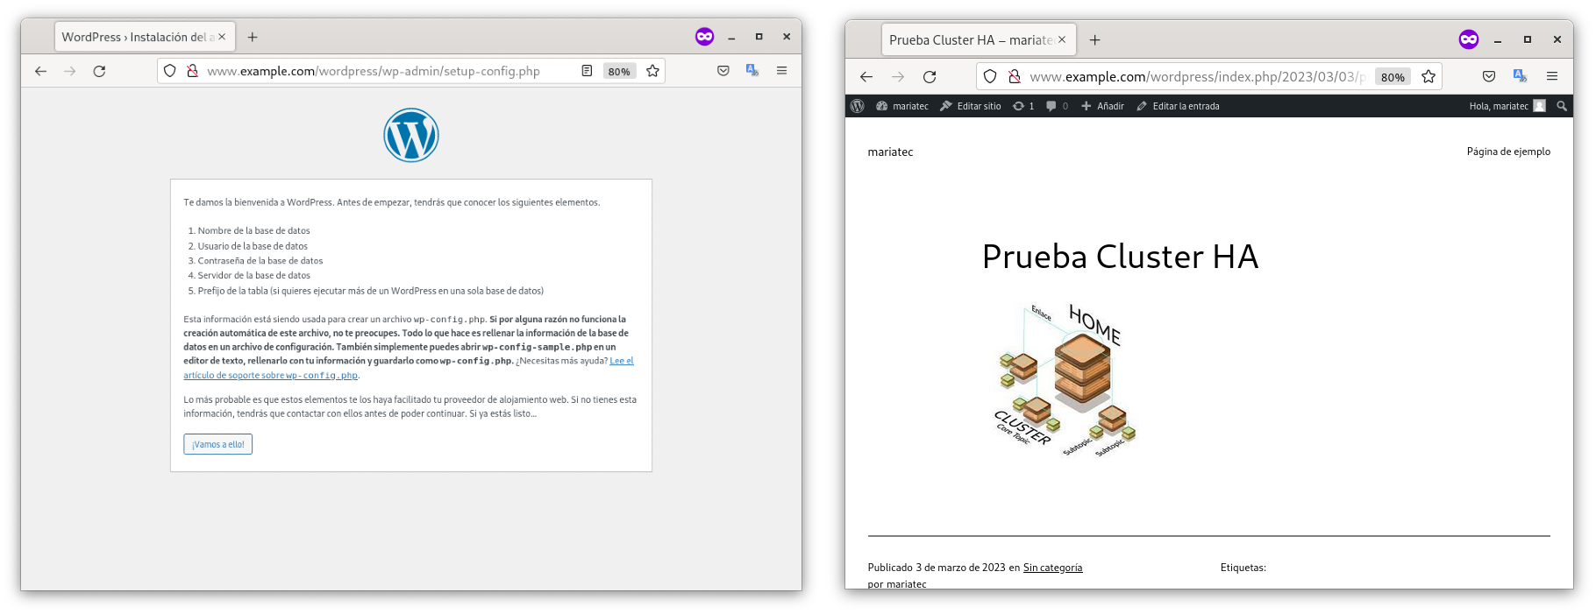Screen dimensions: 1596x614
Task: Select the 'Prueba Cluster HA' browser tab
Action: [x=970, y=40]
